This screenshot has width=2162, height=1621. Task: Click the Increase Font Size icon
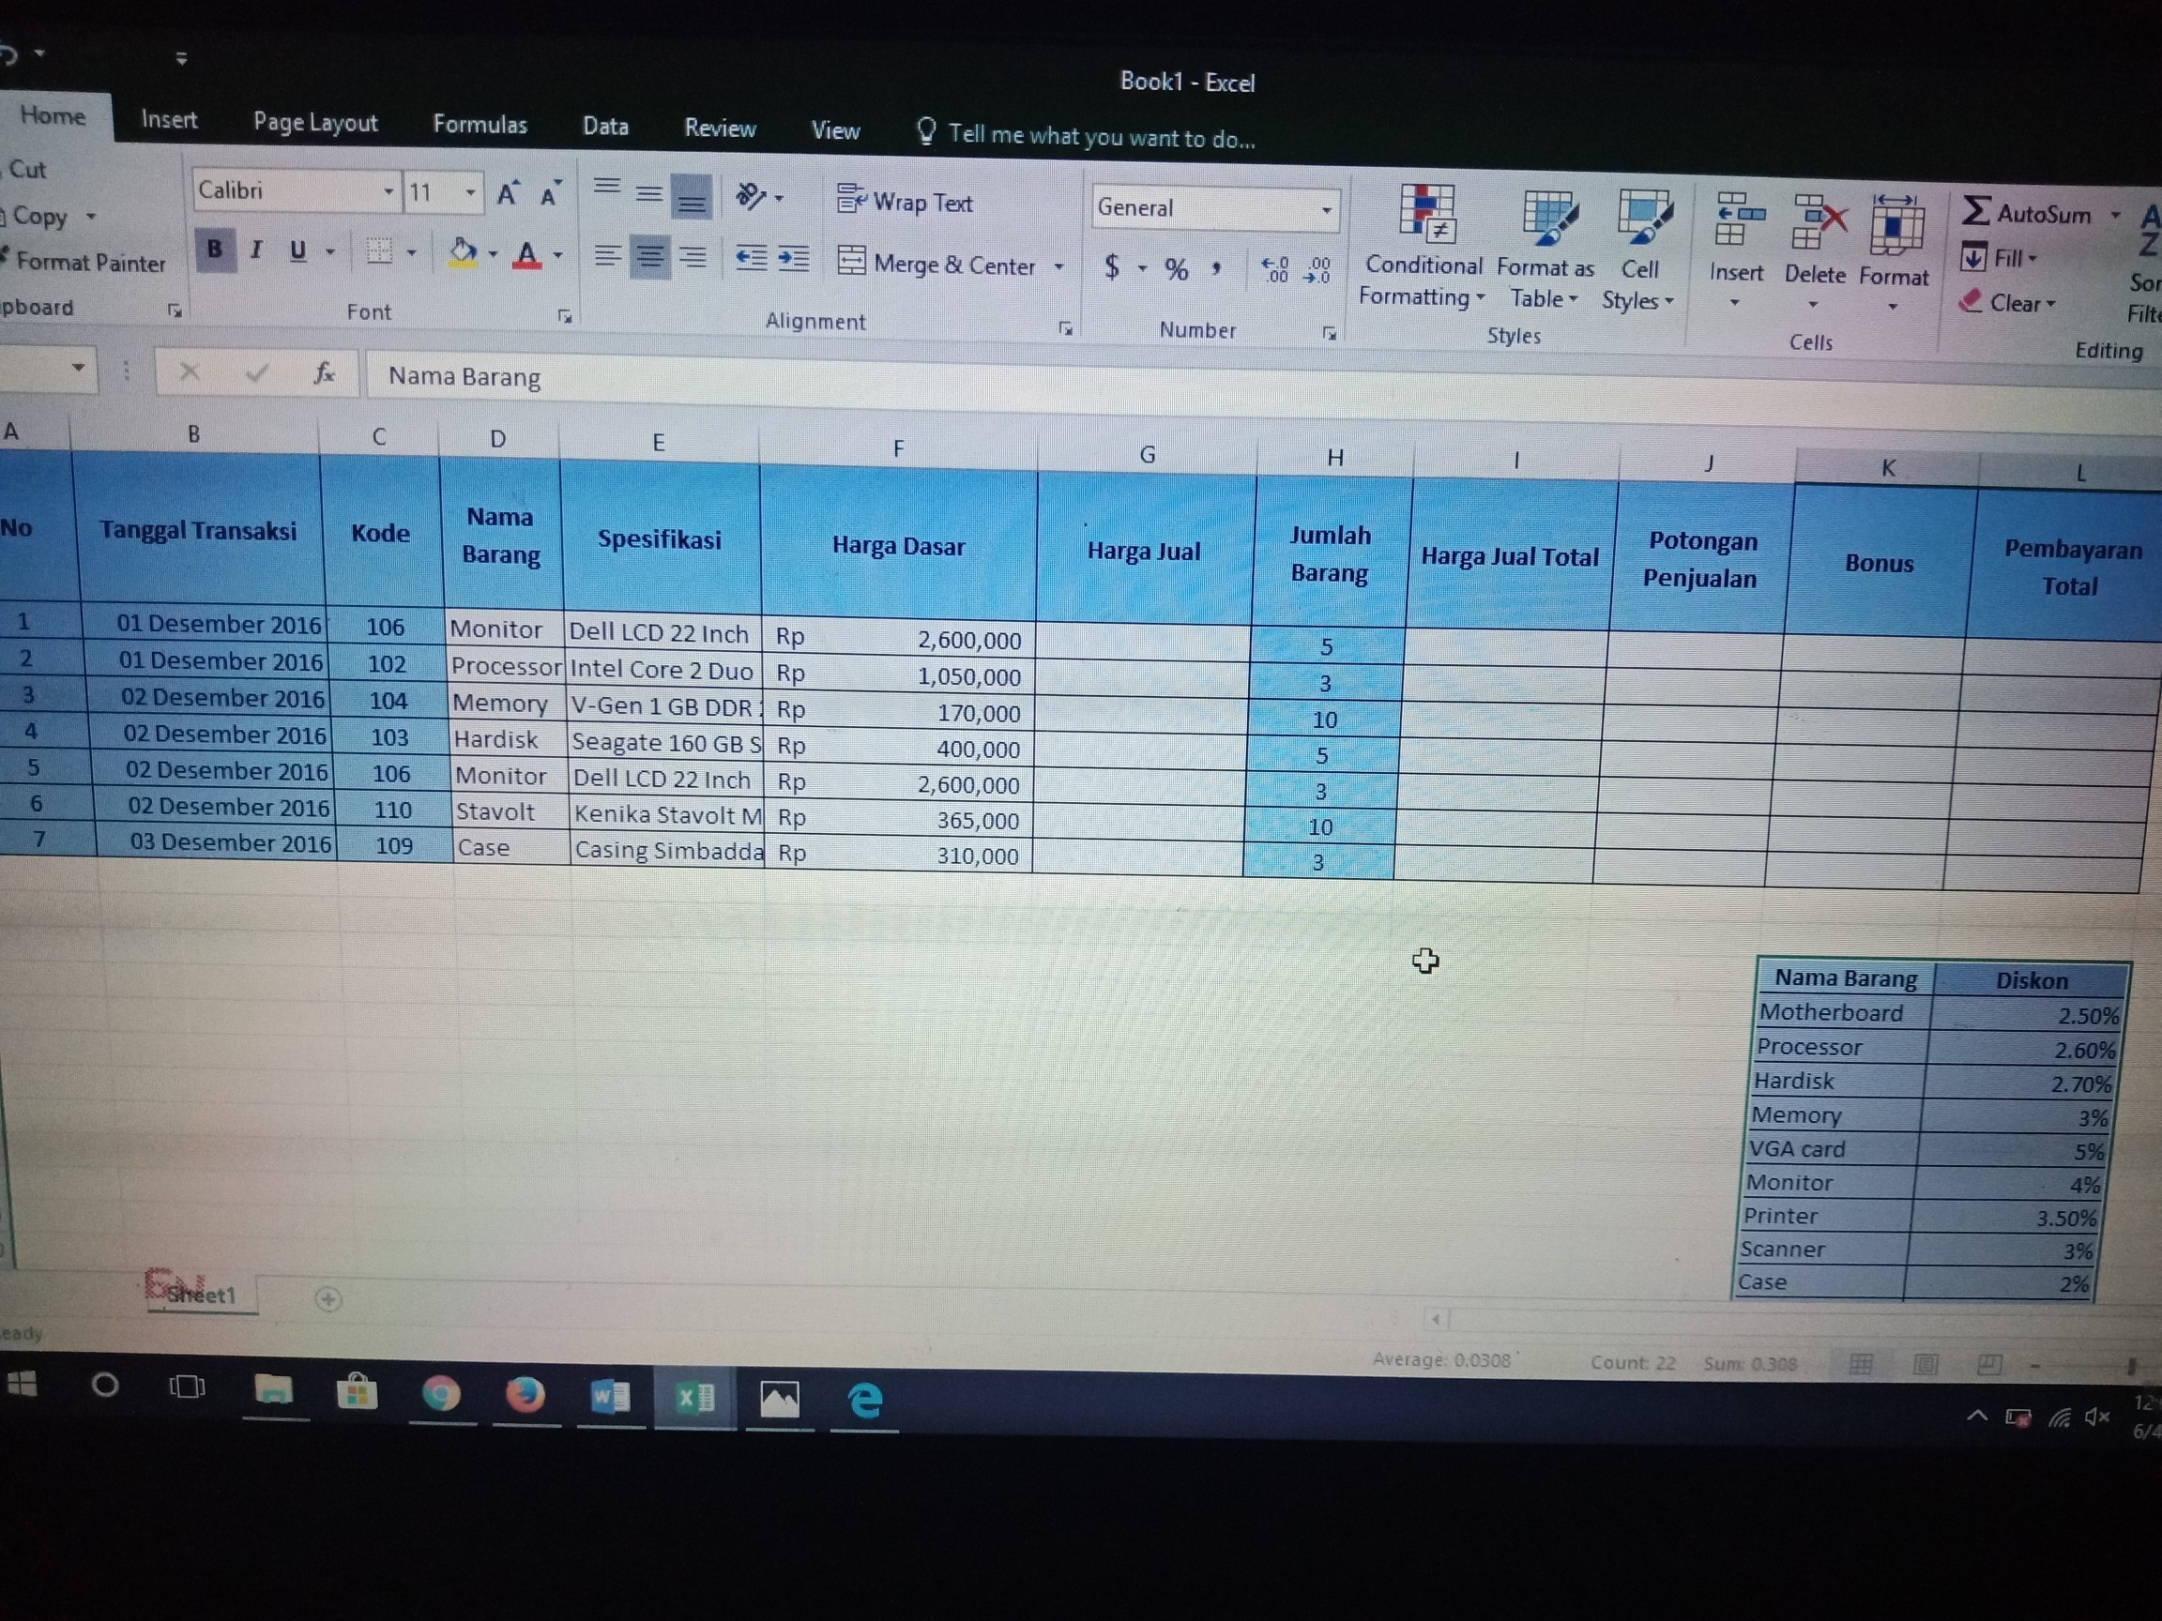508,193
